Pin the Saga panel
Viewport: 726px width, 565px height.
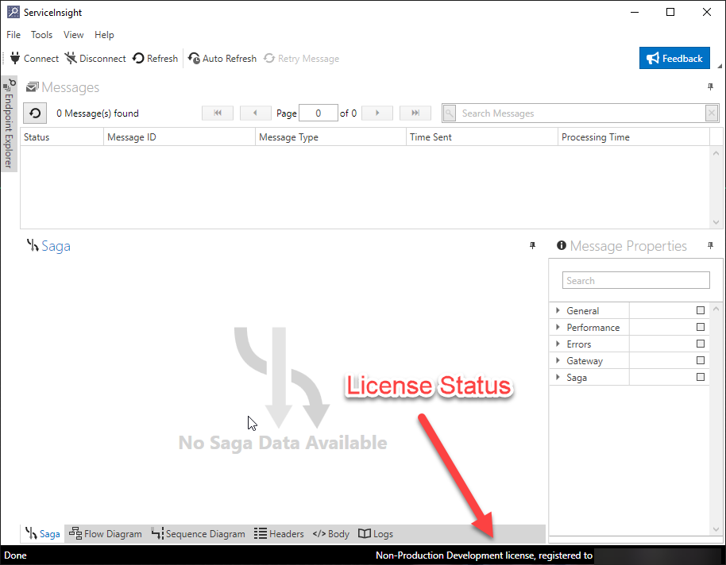532,246
